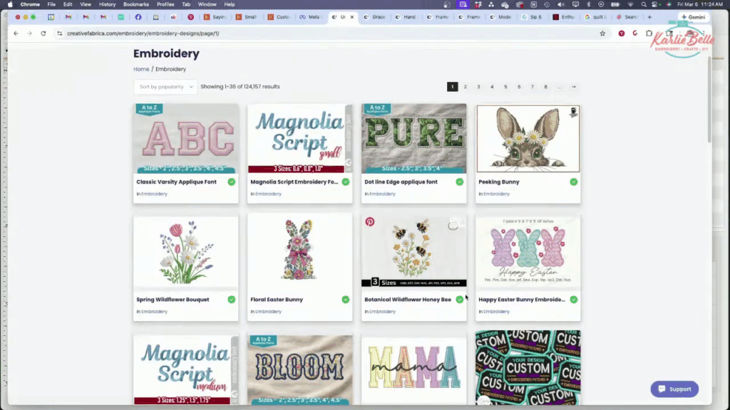Open the Classic Varsity Applique Font thumbnail

coord(186,139)
